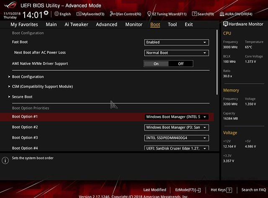Set AMI Native NVMe Driver Support to On
Image resolution: width=268 pixels, height=198 pixels.
coord(156,64)
